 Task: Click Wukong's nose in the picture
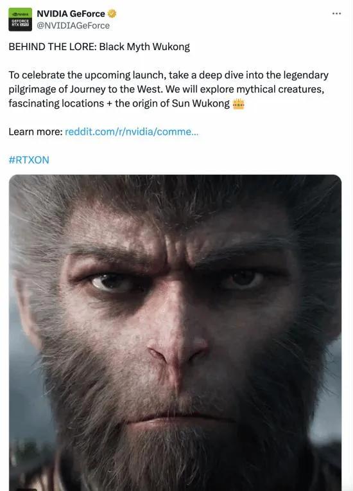coord(177,351)
